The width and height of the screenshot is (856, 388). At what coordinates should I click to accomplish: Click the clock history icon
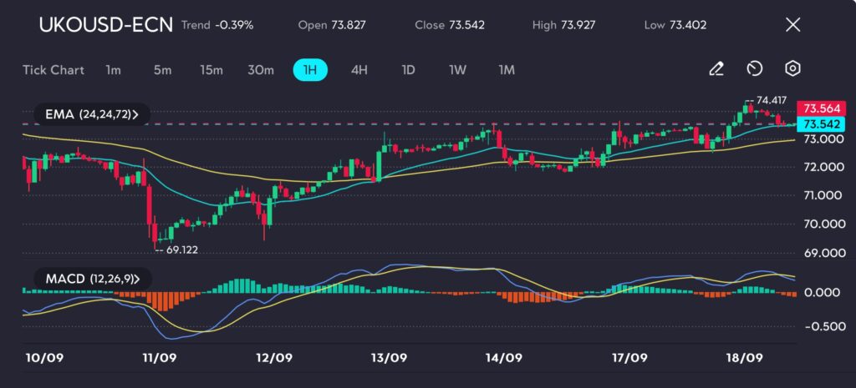point(754,69)
